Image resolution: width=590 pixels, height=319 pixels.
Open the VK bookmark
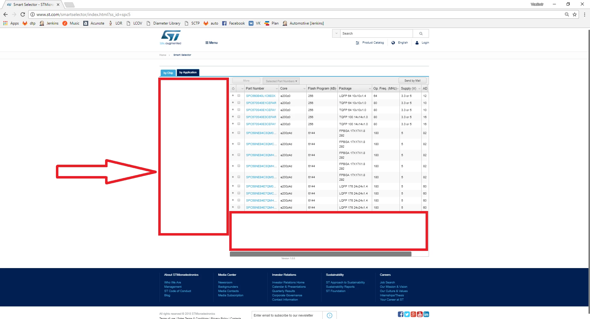(255, 23)
